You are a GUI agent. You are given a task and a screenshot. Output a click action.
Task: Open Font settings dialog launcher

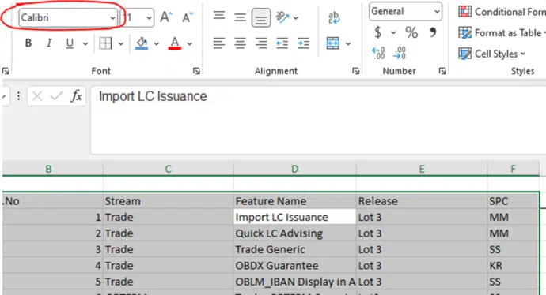[197, 71]
